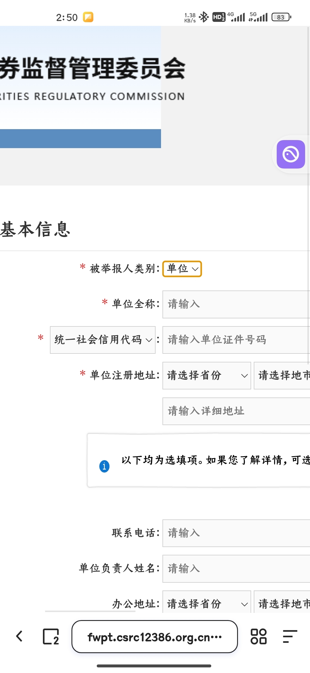Tap the purple floating assistant icon

click(x=291, y=154)
